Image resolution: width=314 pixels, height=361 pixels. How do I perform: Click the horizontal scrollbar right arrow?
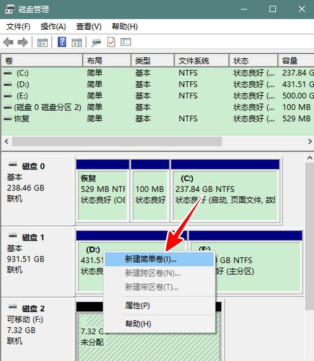click(310, 141)
